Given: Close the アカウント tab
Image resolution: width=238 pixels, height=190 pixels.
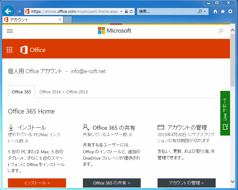Looking at the screenshot, I should pyautogui.click(x=60, y=20).
